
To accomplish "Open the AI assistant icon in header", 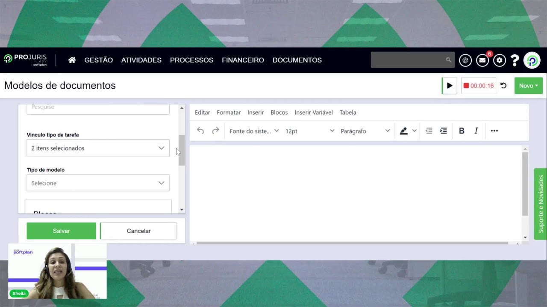I will click(x=465, y=60).
